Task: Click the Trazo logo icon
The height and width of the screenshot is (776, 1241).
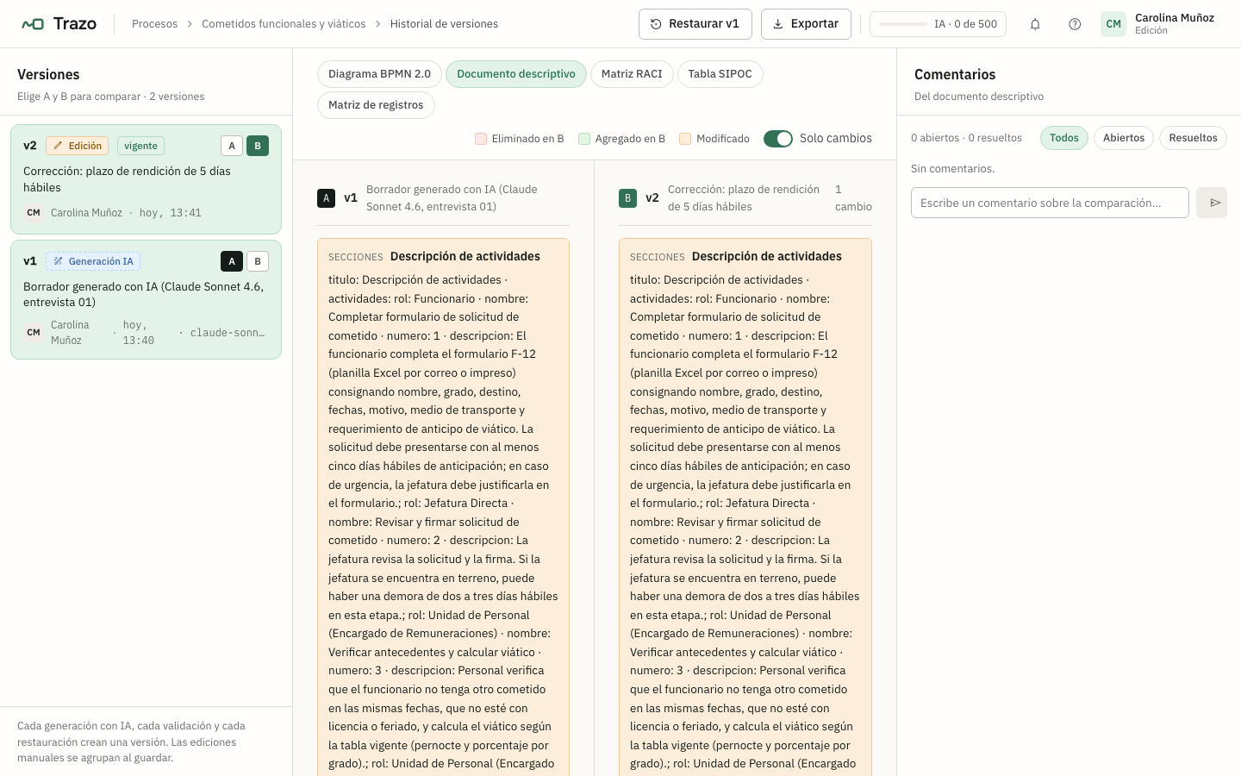Action: (33, 24)
